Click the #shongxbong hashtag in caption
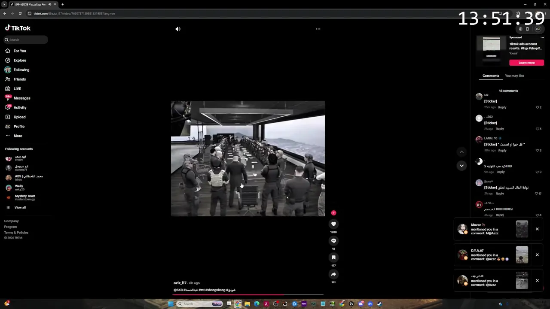 [215, 290]
